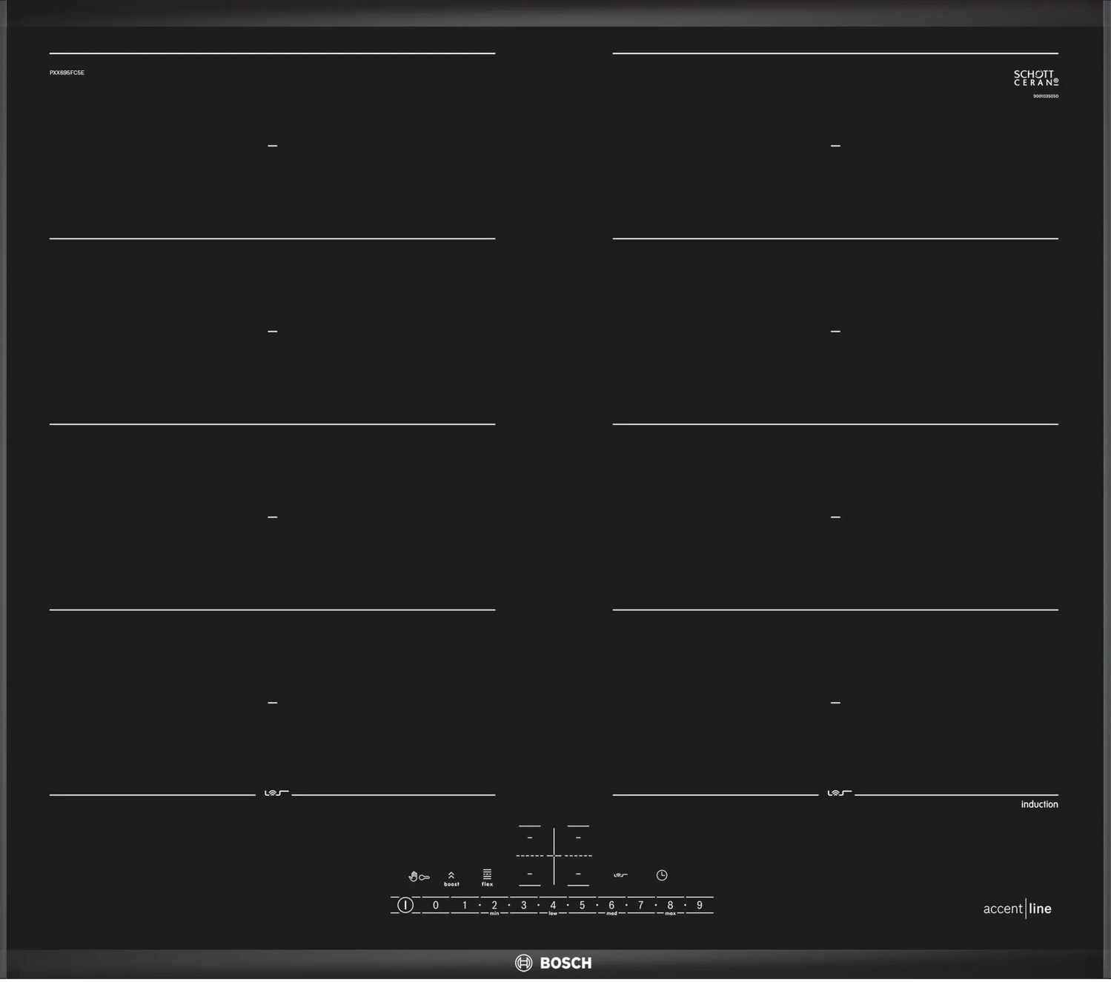
Task: Click the Schott Ceran logo
Action: pos(1035,79)
